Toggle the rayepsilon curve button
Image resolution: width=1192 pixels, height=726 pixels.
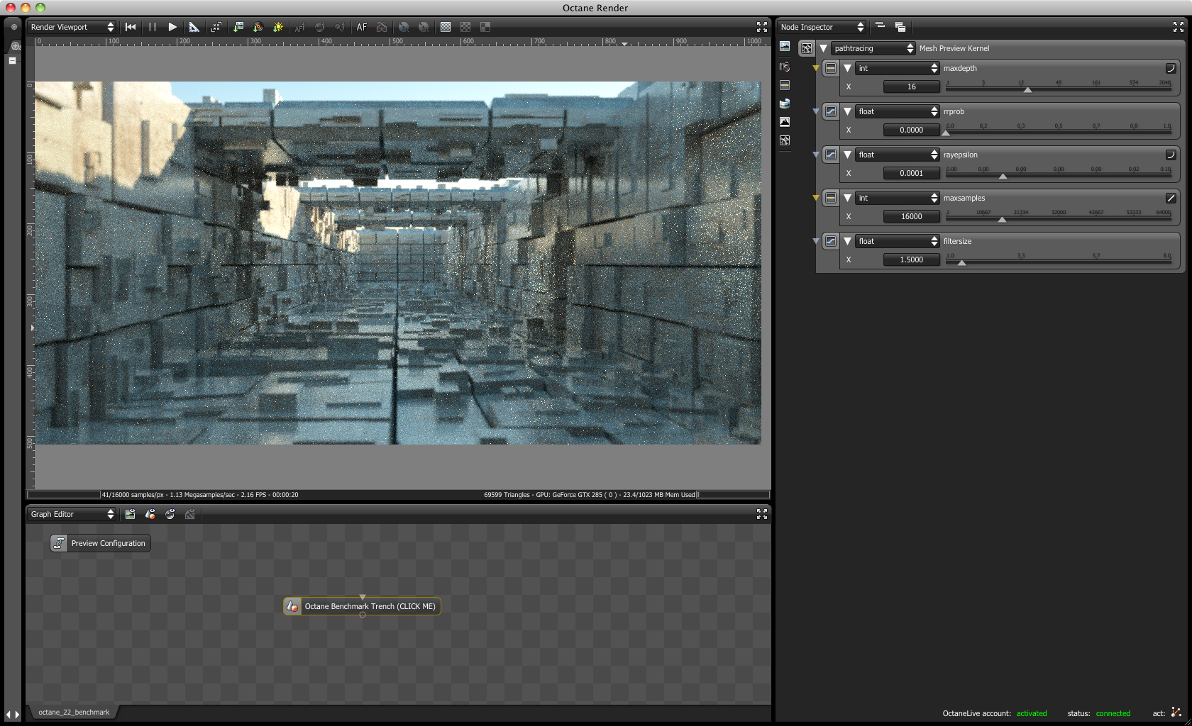click(x=1171, y=155)
